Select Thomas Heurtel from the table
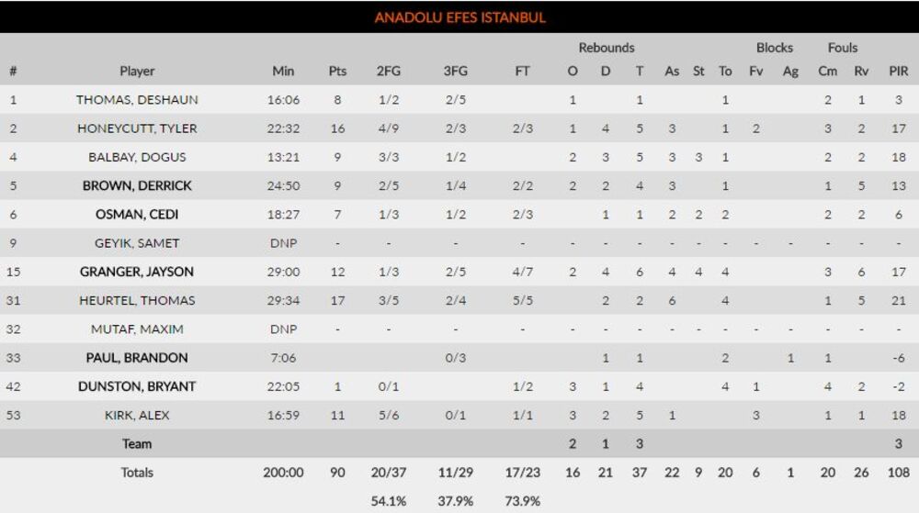The width and height of the screenshot is (919, 513). pos(137,300)
